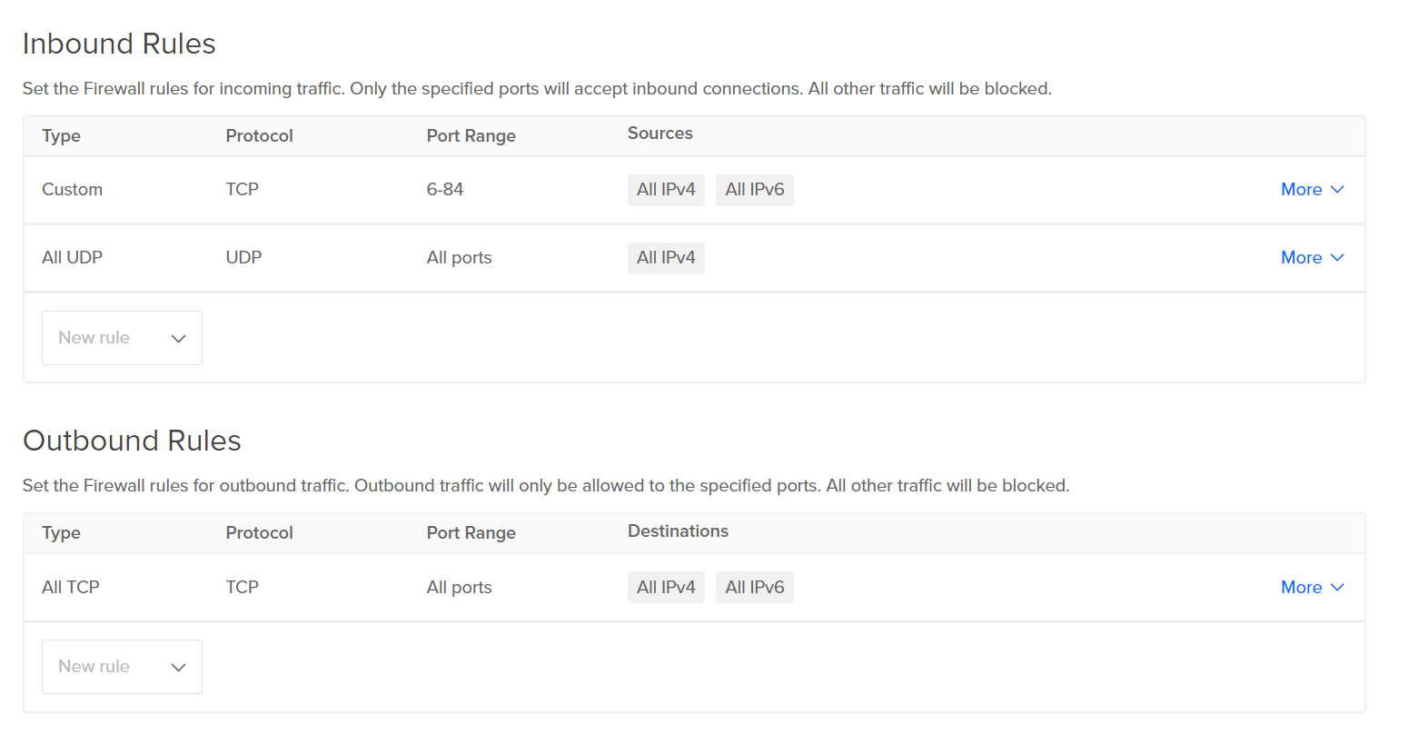Open the outbound New rule dropdown

pyautogui.click(x=122, y=667)
